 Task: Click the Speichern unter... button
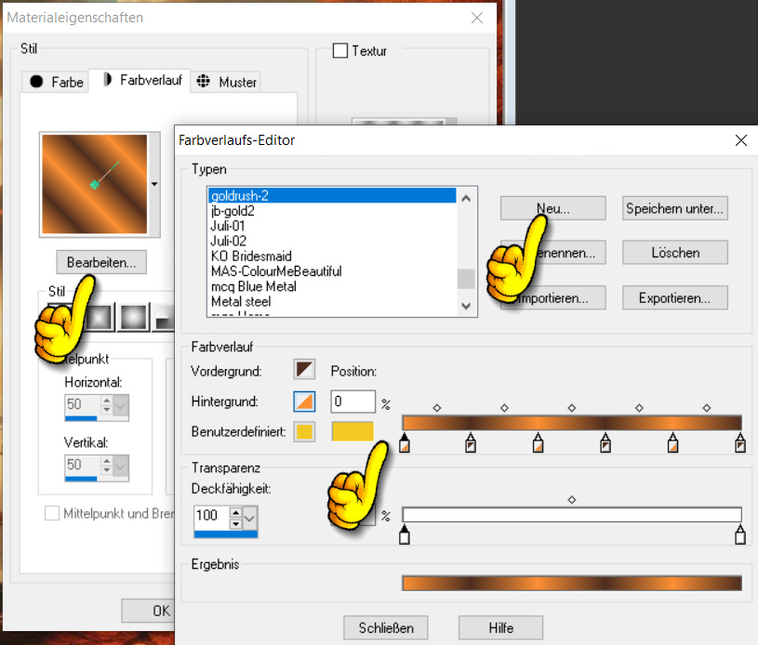click(674, 209)
